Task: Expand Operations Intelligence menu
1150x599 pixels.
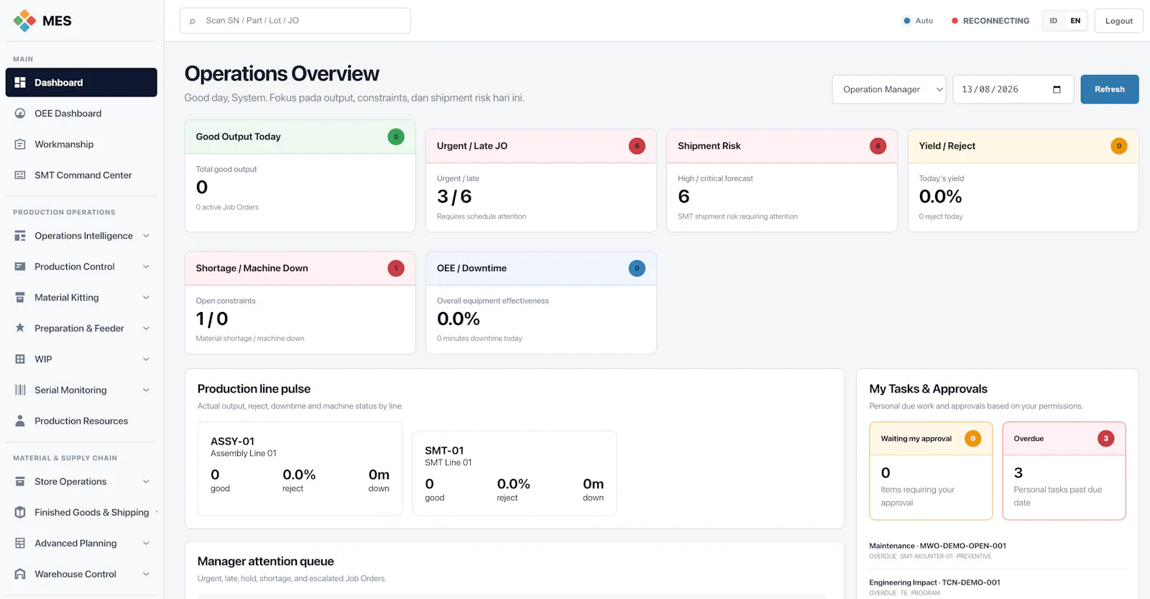Action: coord(146,236)
